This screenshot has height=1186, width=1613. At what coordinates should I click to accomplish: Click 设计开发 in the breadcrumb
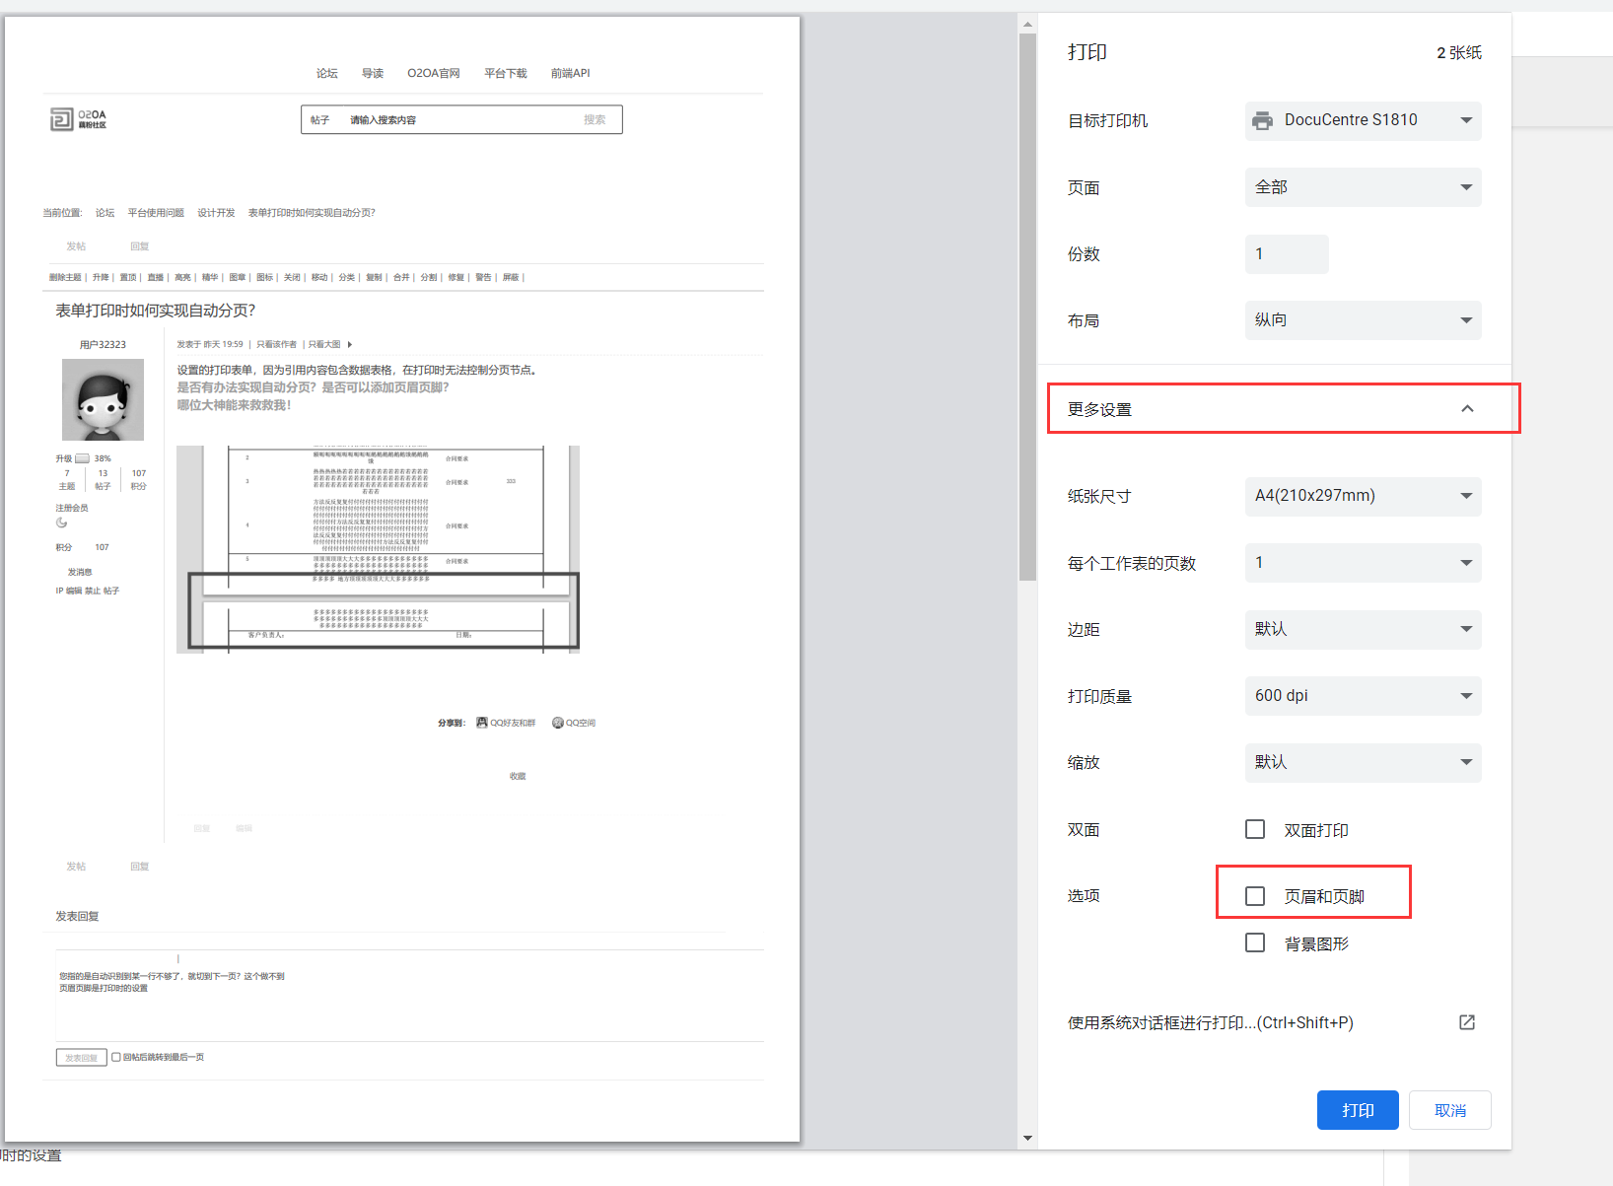click(x=216, y=213)
